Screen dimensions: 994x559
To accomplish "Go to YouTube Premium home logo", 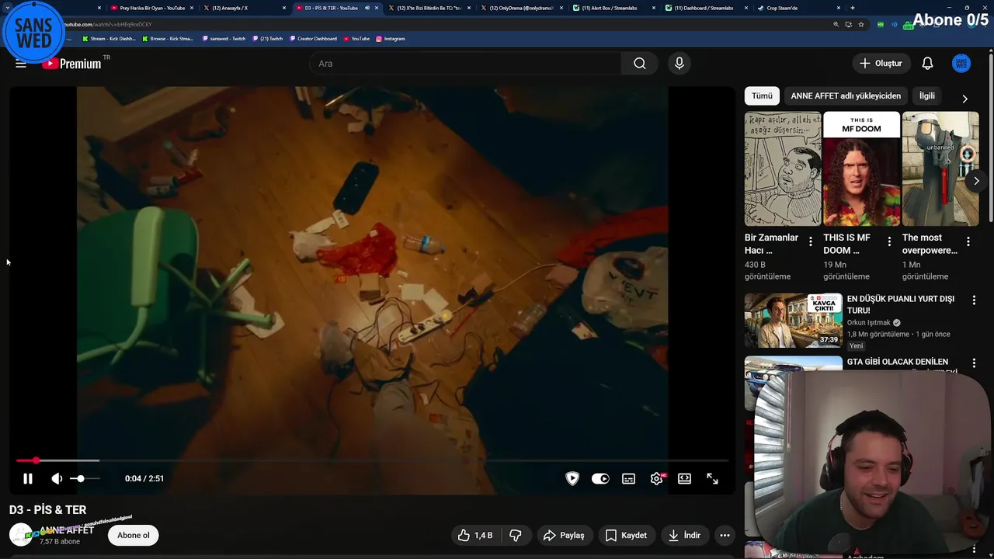I will (x=73, y=64).
